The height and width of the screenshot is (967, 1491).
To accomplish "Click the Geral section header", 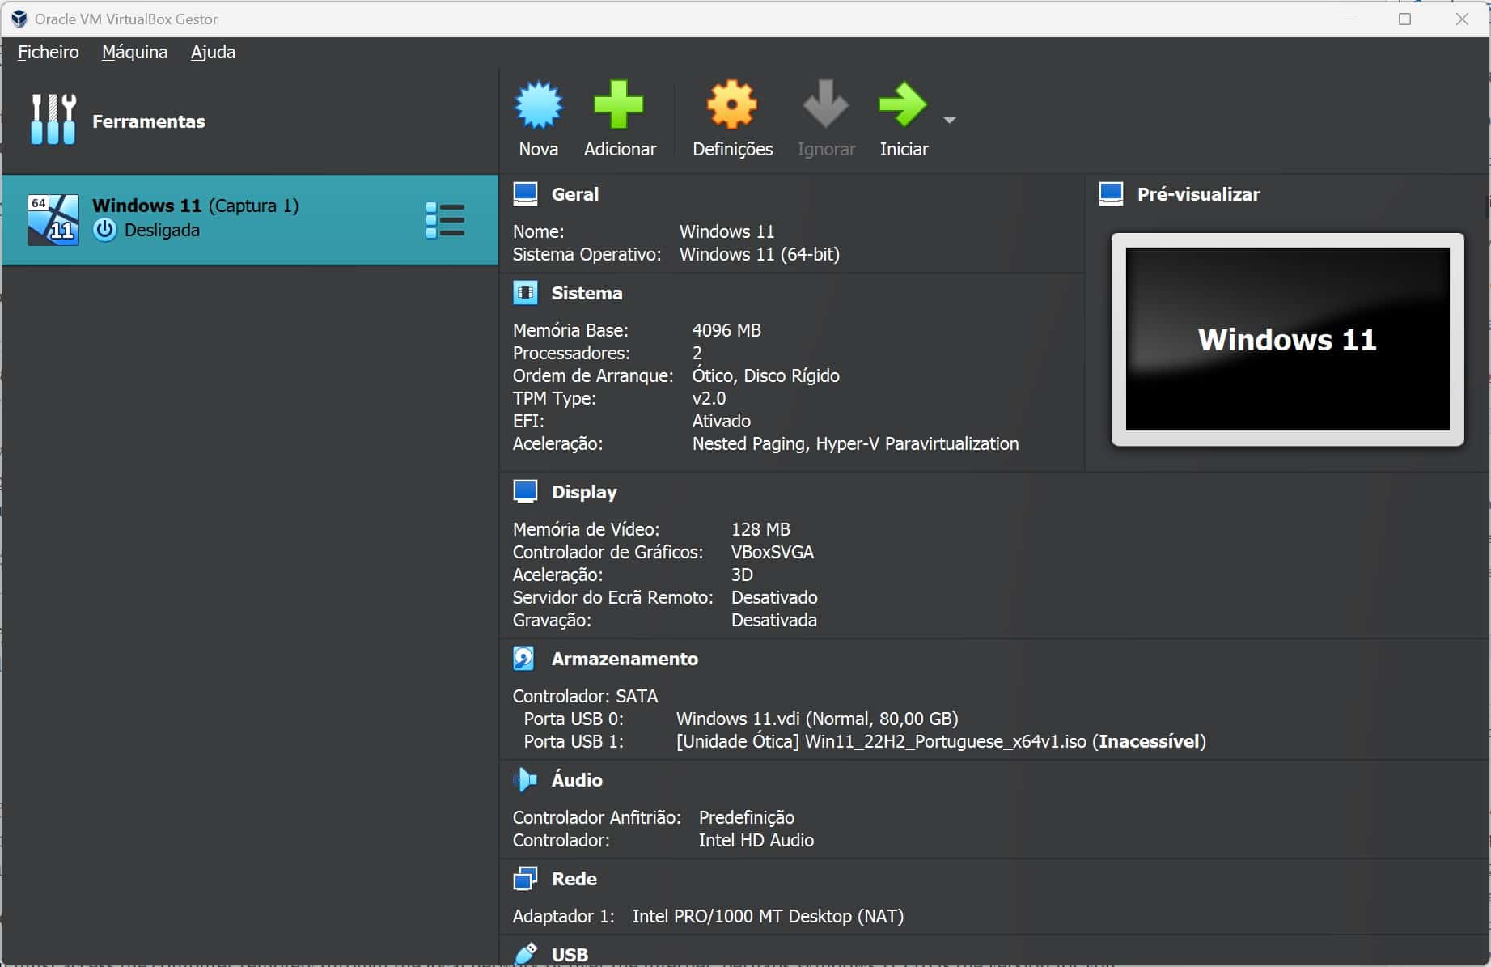I will pyautogui.click(x=574, y=194).
